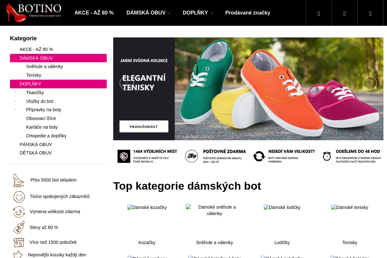This screenshot has height=258, width=387.
Task: Click the store building branches icon
Action: 19,242
